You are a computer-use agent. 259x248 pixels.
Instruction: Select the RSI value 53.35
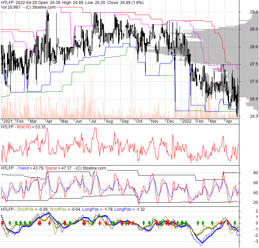pos(40,127)
